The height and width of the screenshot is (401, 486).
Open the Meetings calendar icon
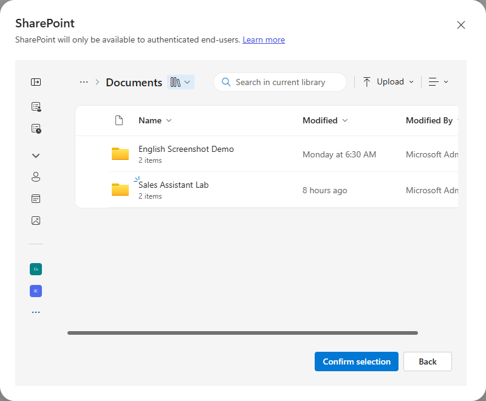36,199
